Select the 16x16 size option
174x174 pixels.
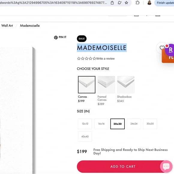(101, 124)
